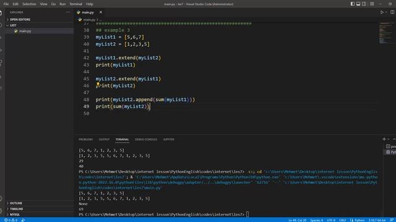Open the notifications icon in status bar
The height and width of the screenshot is (222, 396).
coord(392,220)
